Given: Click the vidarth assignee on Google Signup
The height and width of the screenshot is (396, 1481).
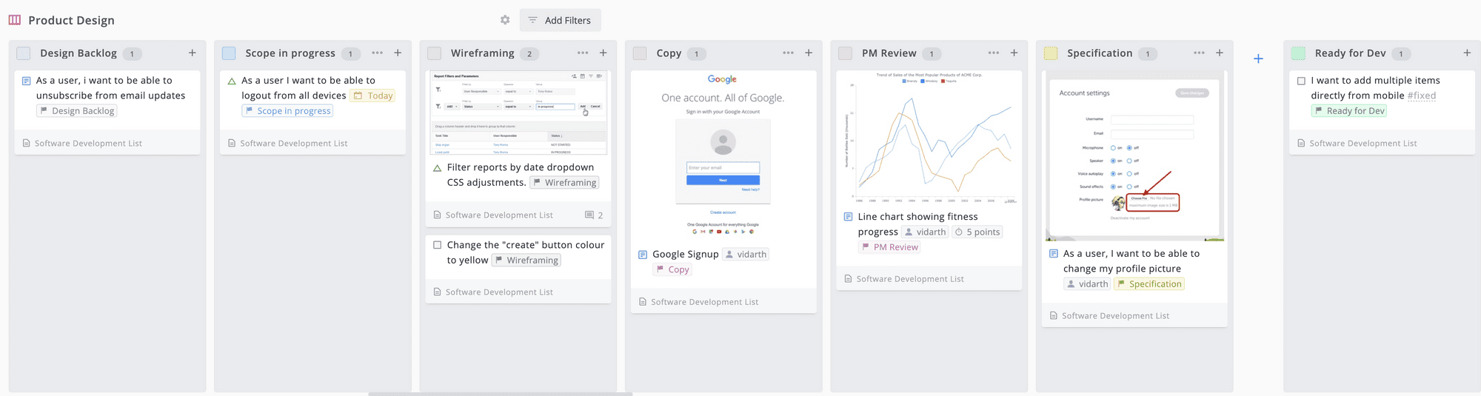Looking at the screenshot, I should 746,255.
